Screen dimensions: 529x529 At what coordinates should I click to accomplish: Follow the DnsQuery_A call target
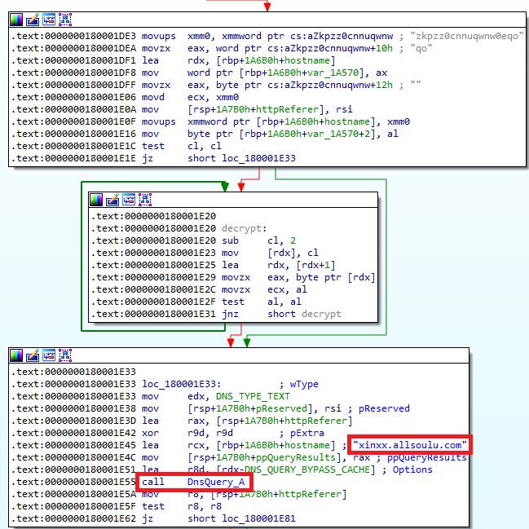(x=216, y=482)
